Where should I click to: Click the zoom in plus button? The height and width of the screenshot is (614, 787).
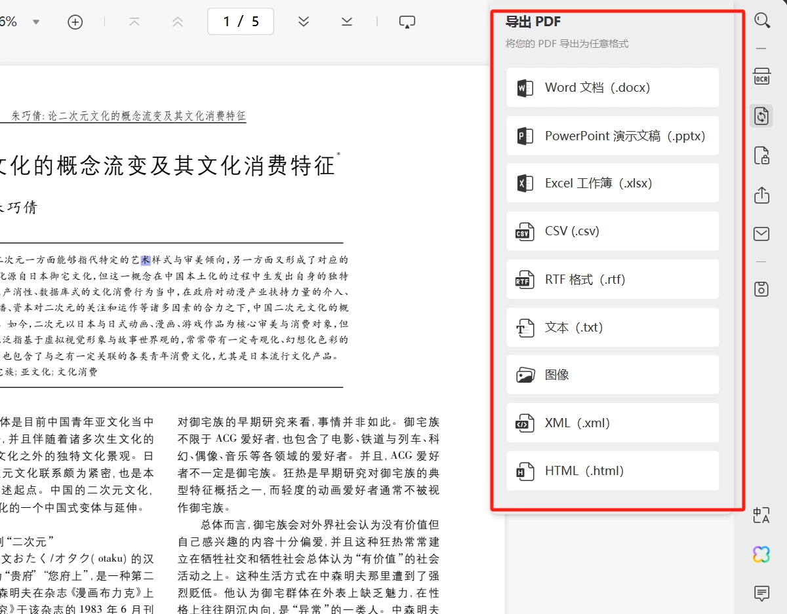(75, 22)
